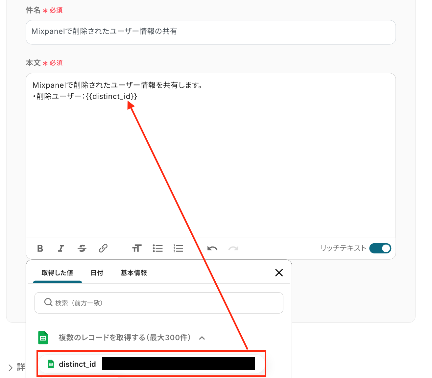Select the distinct_id value item
The image size is (432, 378).
(151, 364)
